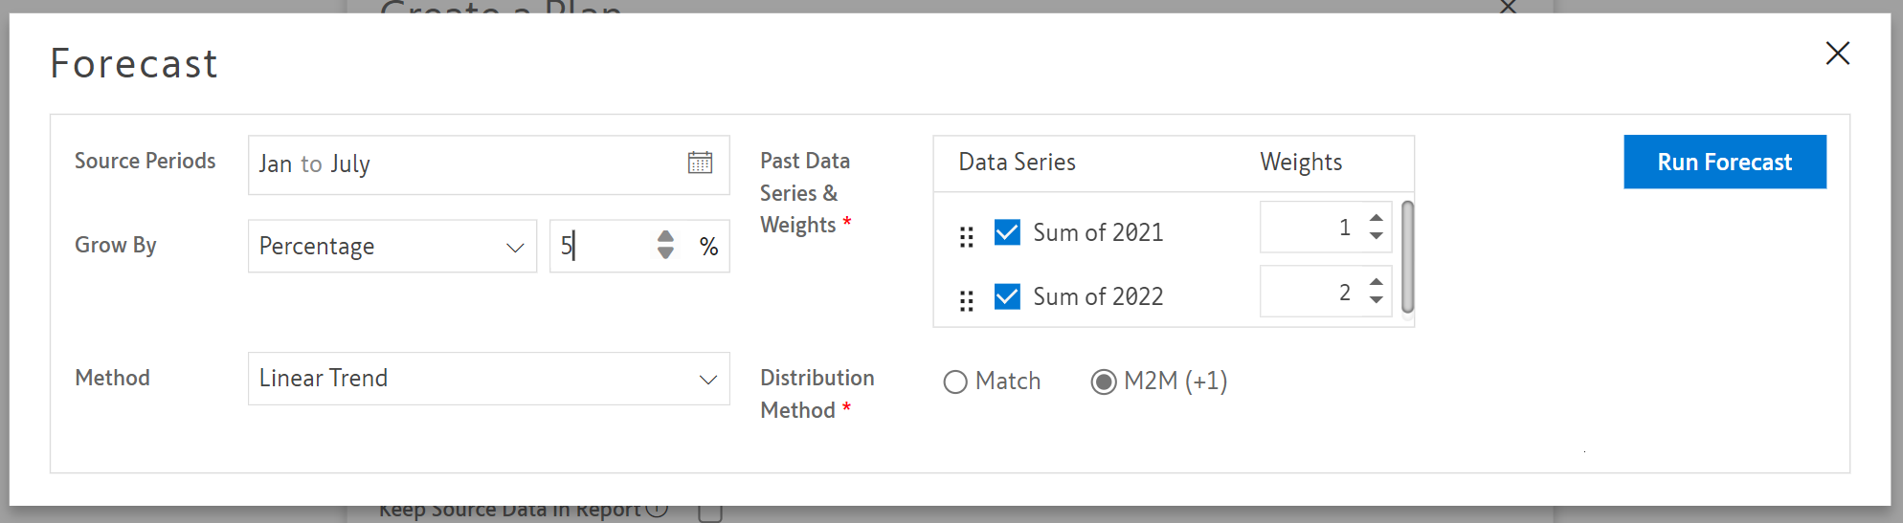Grab the drag handle for Sum of 2021
The height and width of the screenshot is (523, 1903).
[x=966, y=236]
